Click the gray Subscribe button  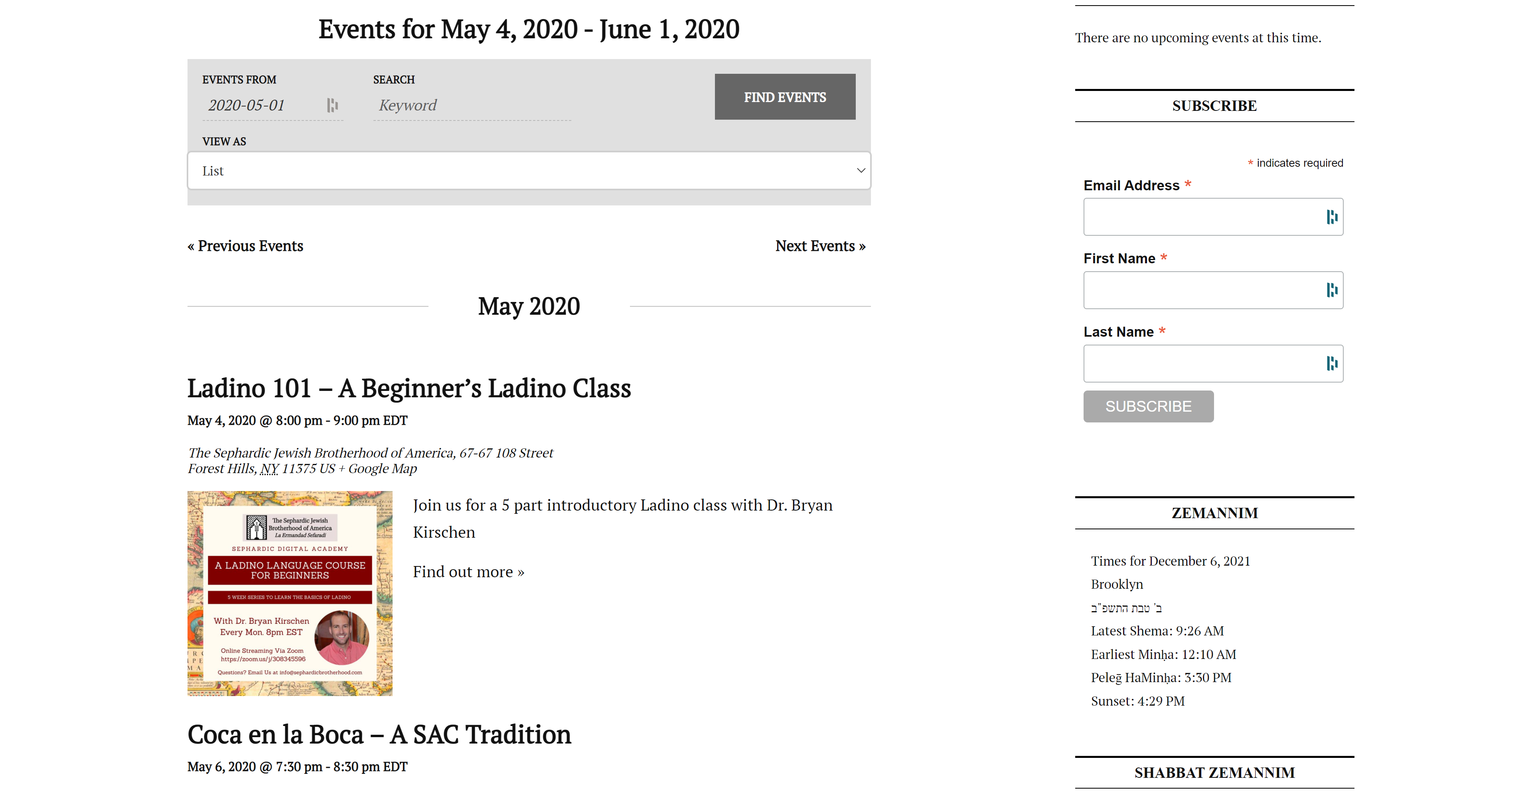coord(1148,406)
